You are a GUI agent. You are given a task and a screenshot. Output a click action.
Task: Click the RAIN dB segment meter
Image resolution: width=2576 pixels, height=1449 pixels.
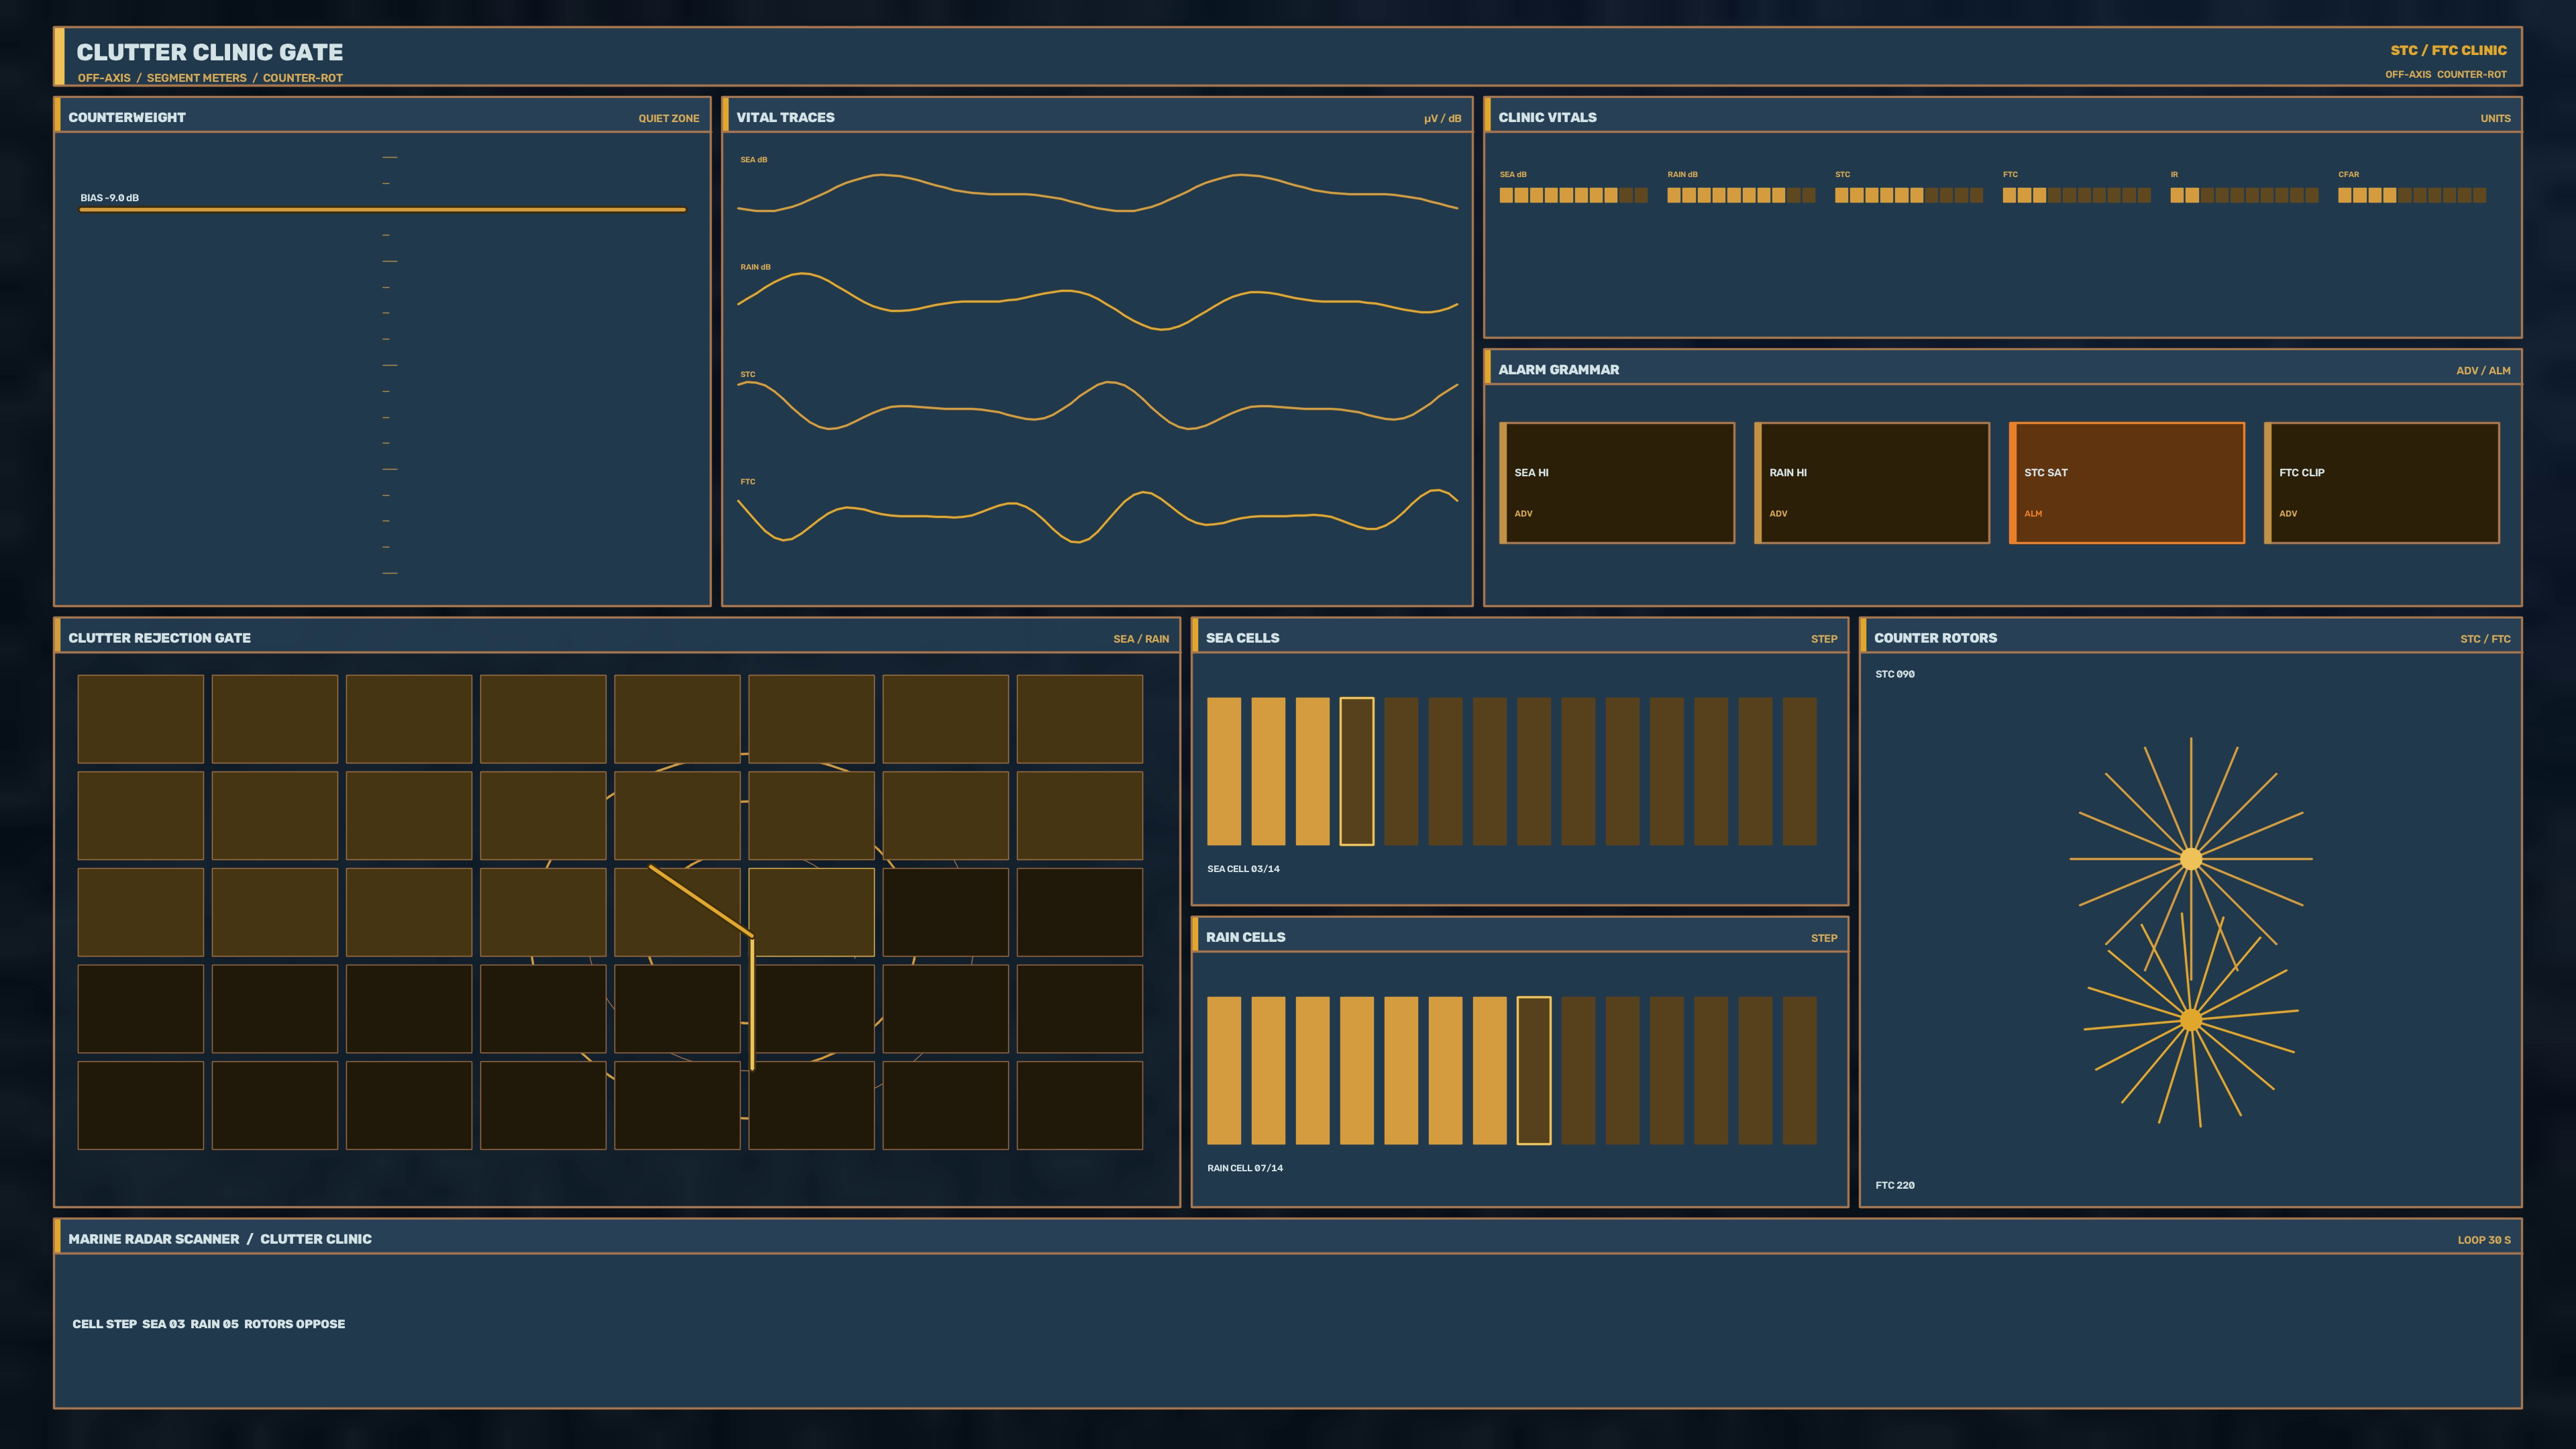pyautogui.click(x=1741, y=195)
